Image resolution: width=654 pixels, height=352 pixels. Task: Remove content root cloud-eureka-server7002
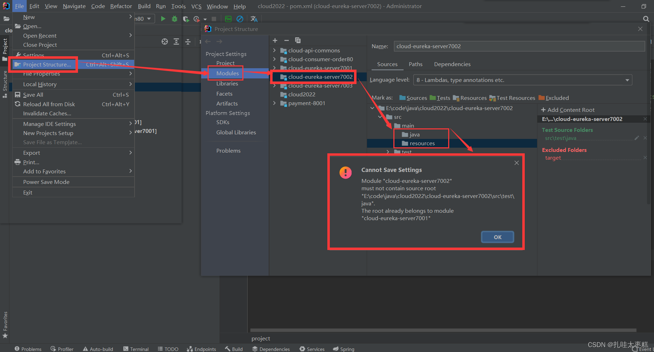click(645, 119)
